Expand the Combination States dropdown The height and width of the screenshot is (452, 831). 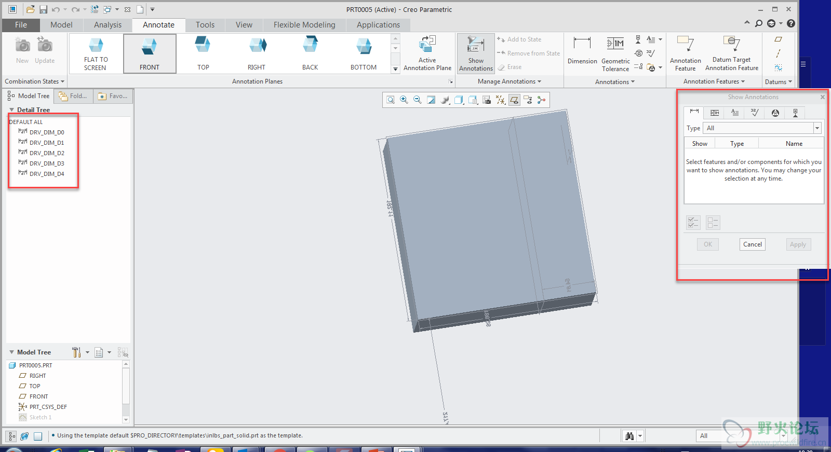pos(34,81)
